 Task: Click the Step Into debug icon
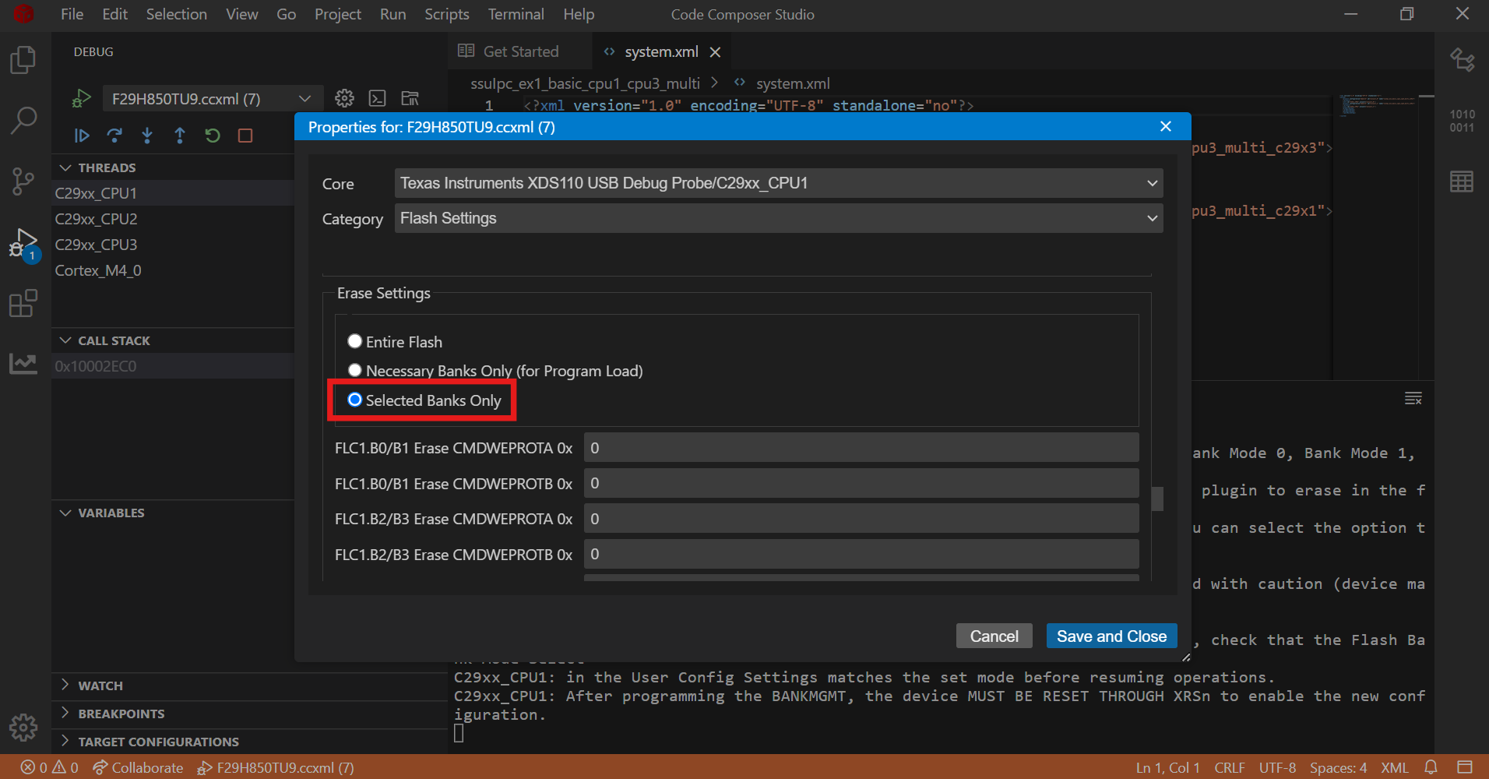(x=147, y=135)
